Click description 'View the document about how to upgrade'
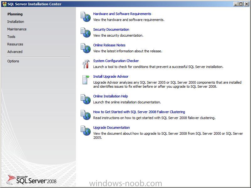 coord(168,135)
